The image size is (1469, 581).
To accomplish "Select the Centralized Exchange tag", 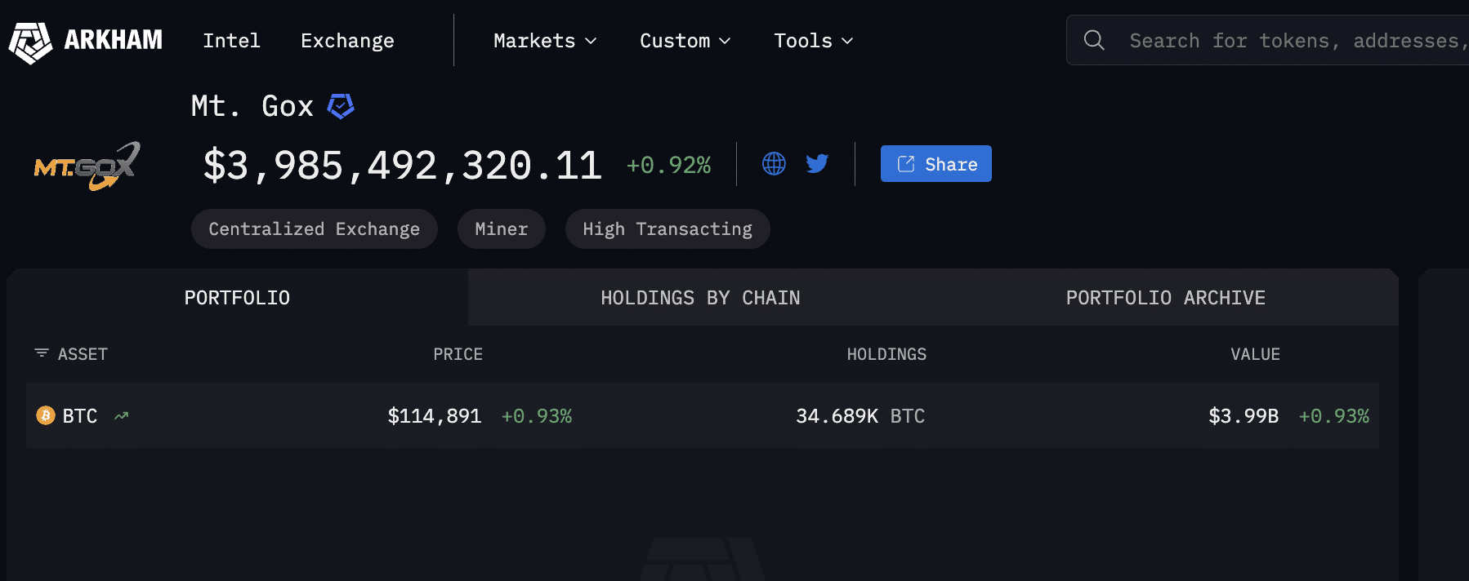I will click(314, 229).
